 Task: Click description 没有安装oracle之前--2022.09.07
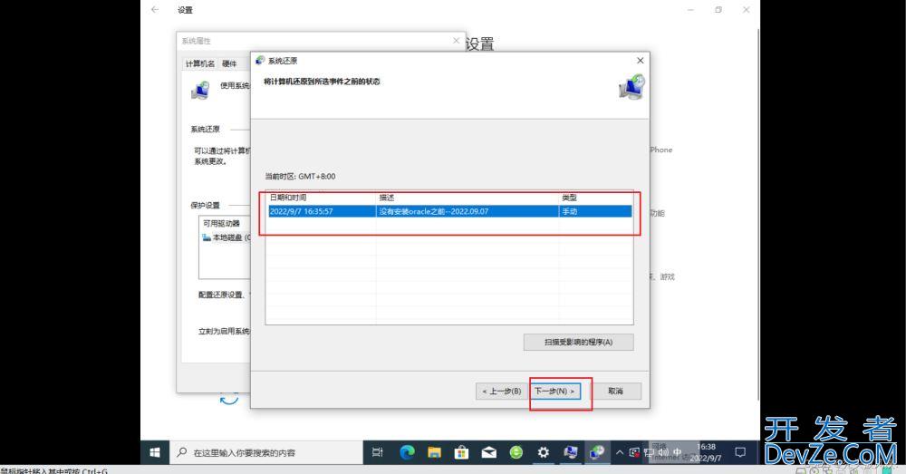(x=434, y=211)
